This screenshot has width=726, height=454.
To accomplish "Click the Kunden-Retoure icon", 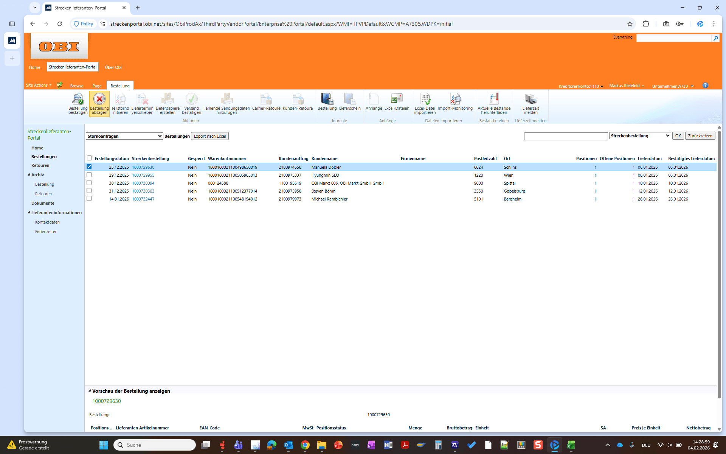I will click(298, 101).
